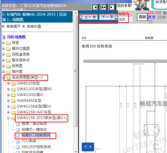This screenshot has height=153, width=167.
Task: Click the collapse-left panel arrow icon
Action: [112, 7]
